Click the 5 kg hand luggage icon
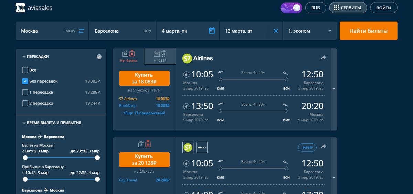 click(141, 144)
